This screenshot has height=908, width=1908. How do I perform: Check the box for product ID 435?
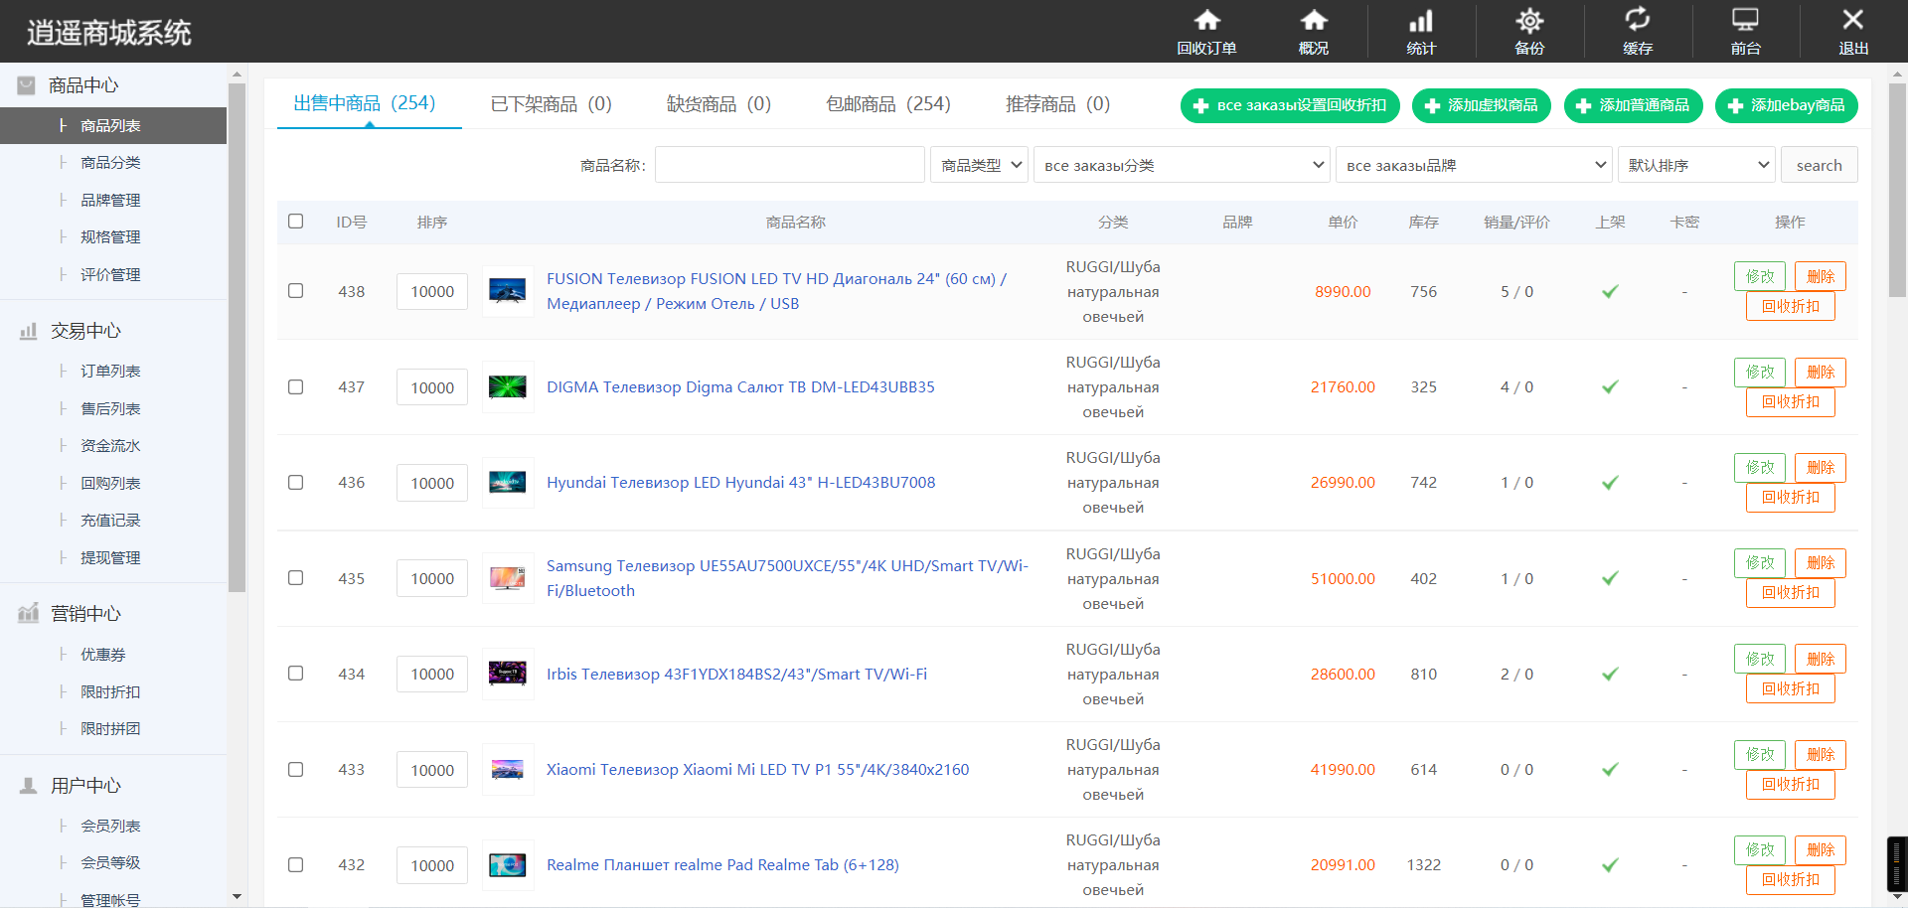[295, 578]
